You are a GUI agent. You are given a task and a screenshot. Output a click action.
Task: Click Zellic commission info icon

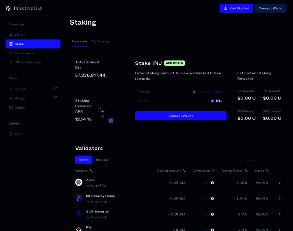[x=212, y=183]
